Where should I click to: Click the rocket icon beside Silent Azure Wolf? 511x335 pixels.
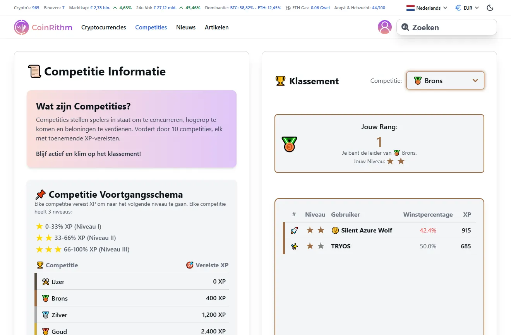(294, 230)
